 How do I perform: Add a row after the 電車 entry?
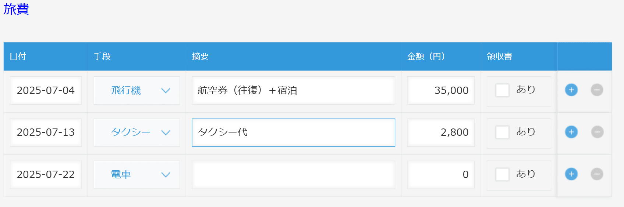point(571,174)
